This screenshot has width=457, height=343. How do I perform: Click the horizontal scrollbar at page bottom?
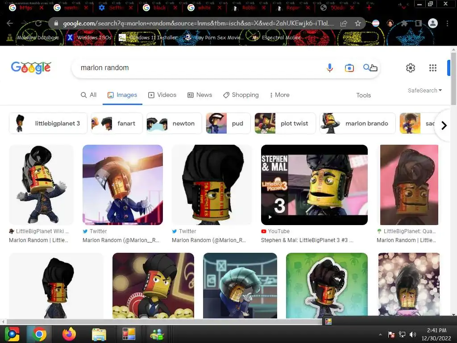164,322
